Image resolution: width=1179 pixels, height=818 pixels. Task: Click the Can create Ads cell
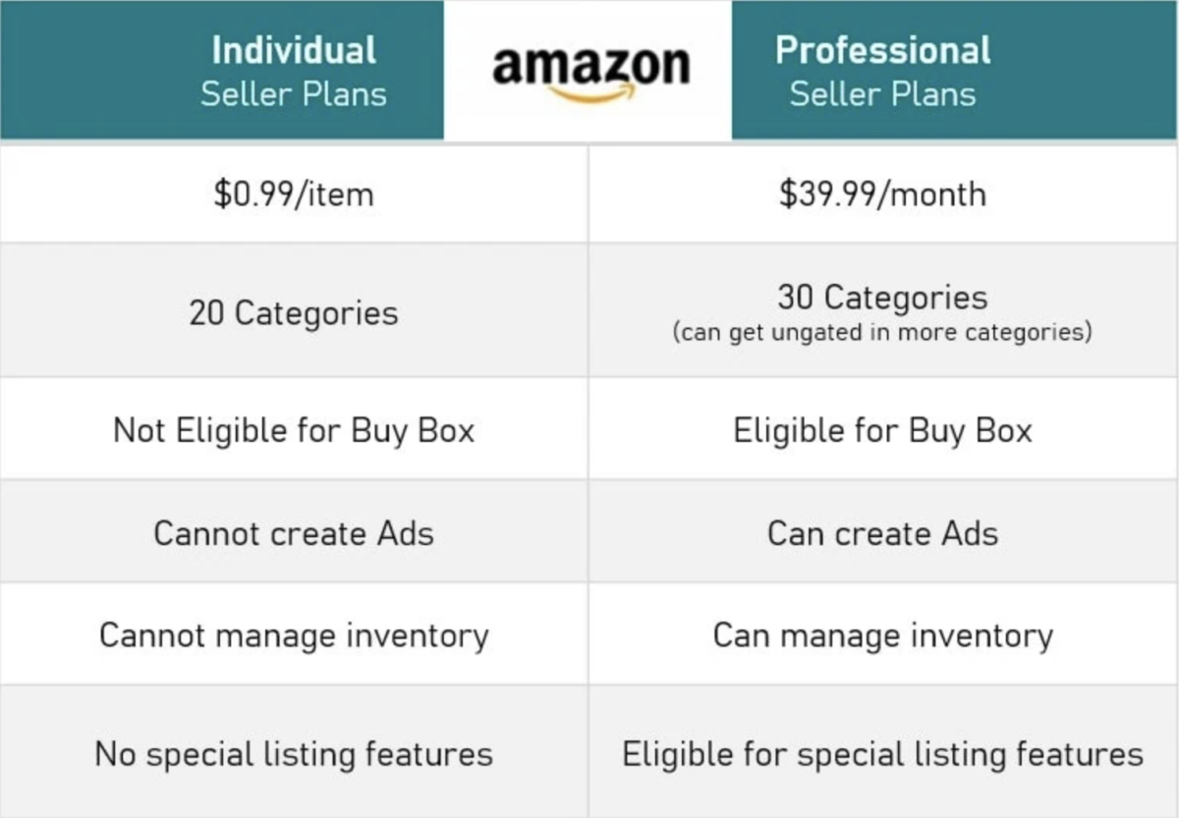(882, 533)
